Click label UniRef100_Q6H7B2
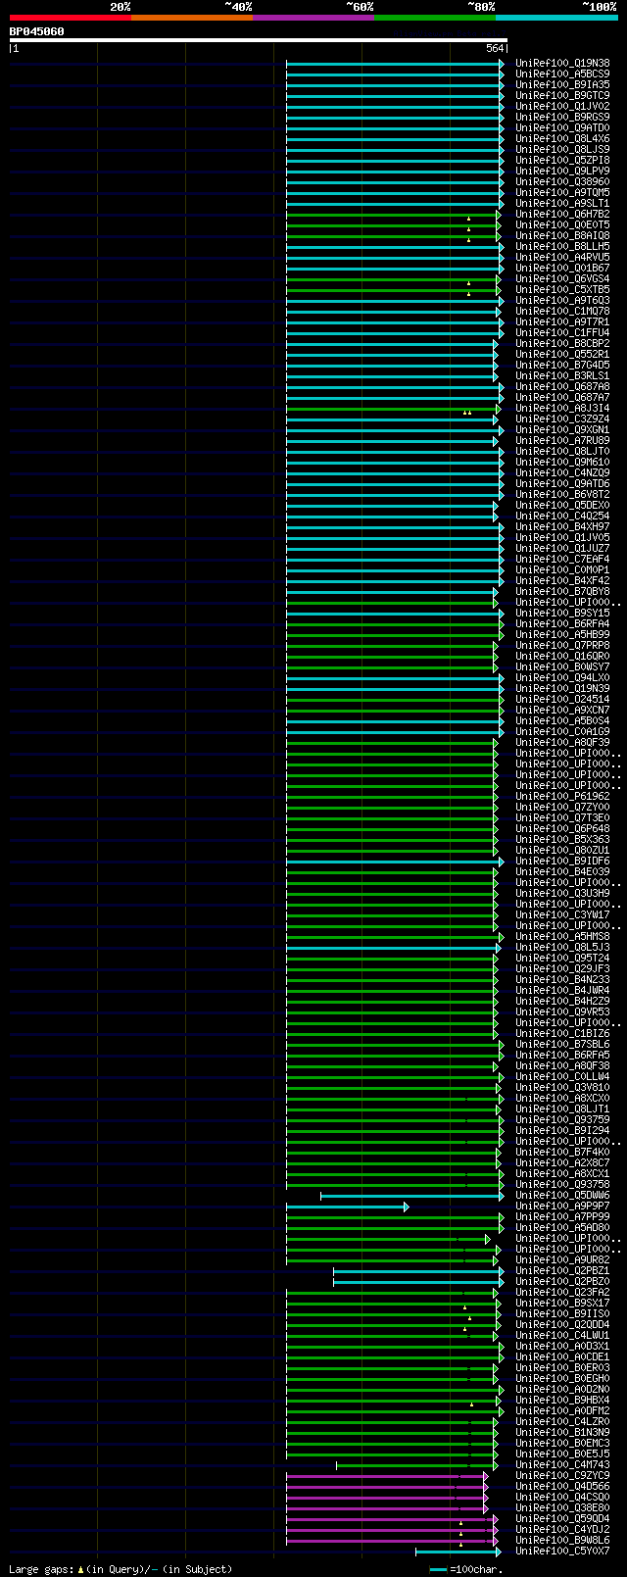Screen dimensions: 627x1577 coord(562,215)
